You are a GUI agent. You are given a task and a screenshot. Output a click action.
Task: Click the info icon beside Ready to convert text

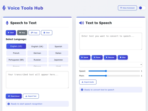coord(82,90)
